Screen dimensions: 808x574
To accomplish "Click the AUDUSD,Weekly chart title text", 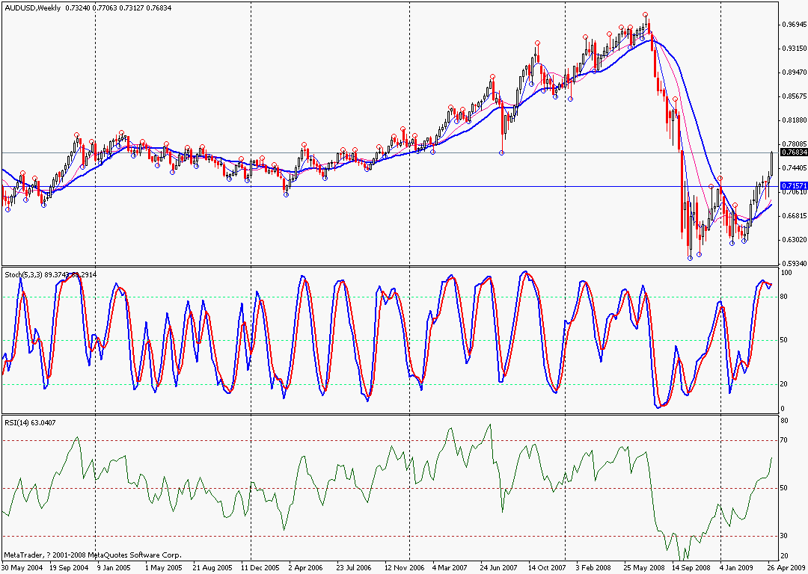I will pos(32,8).
